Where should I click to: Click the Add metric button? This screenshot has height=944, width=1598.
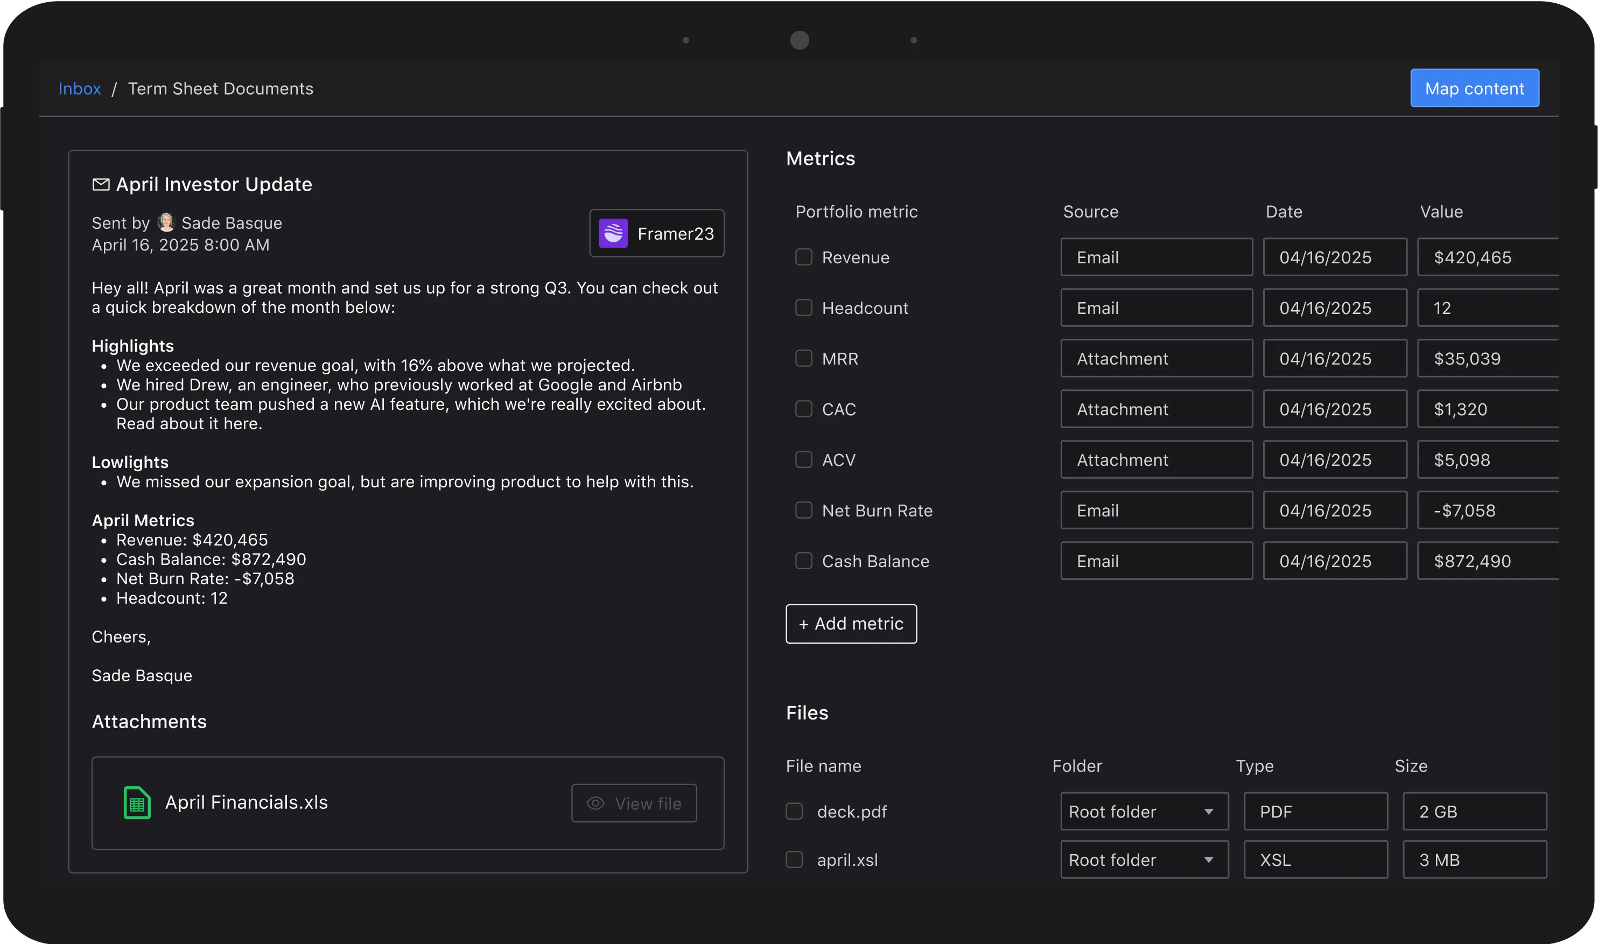[851, 624]
